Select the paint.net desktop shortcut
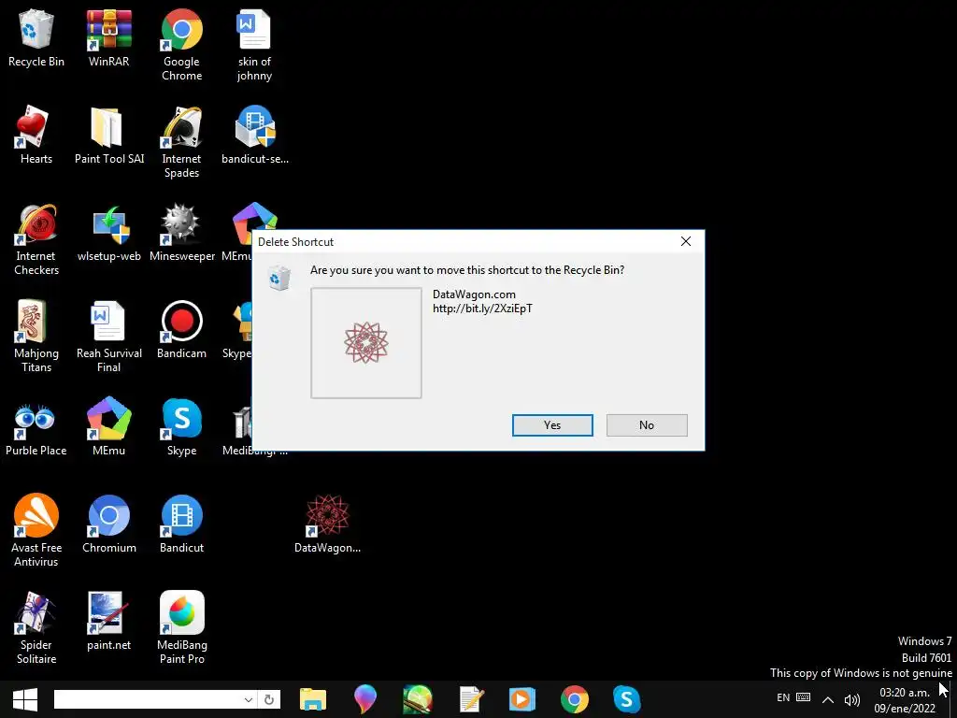 [x=108, y=622]
